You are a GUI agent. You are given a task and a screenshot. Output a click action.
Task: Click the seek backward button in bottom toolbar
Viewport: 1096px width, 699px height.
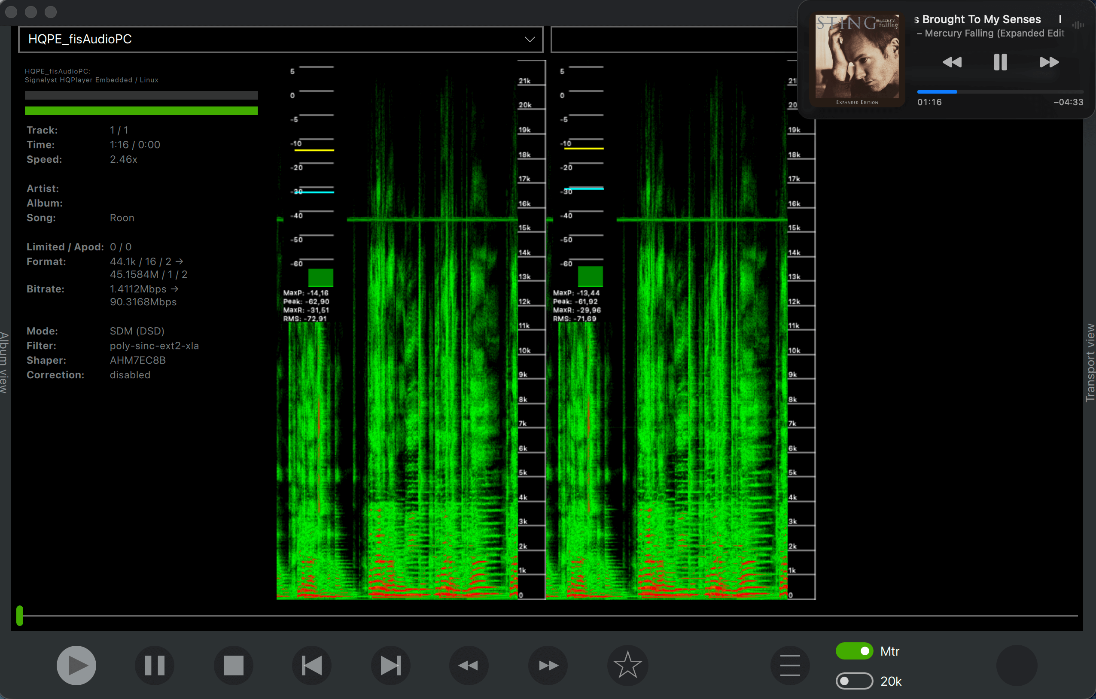click(469, 666)
